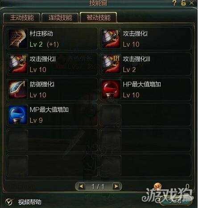This screenshot has width=198, height=208.
Task: Go to next skill page arrow
Action: pos(116,186)
